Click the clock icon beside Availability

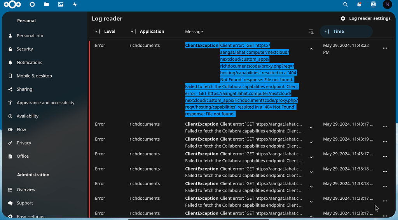[x=10, y=116]
